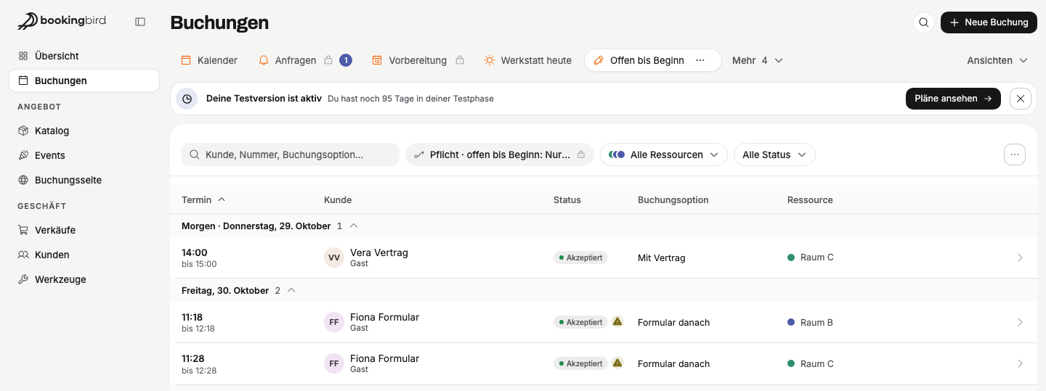The image size is (1046, 391).
Task: Click the warning triangle in the 11:28 row
Action: click(x=617, y=363)
